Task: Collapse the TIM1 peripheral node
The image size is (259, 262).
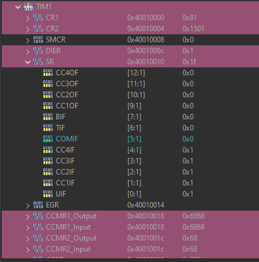Action: coord(18,7)
